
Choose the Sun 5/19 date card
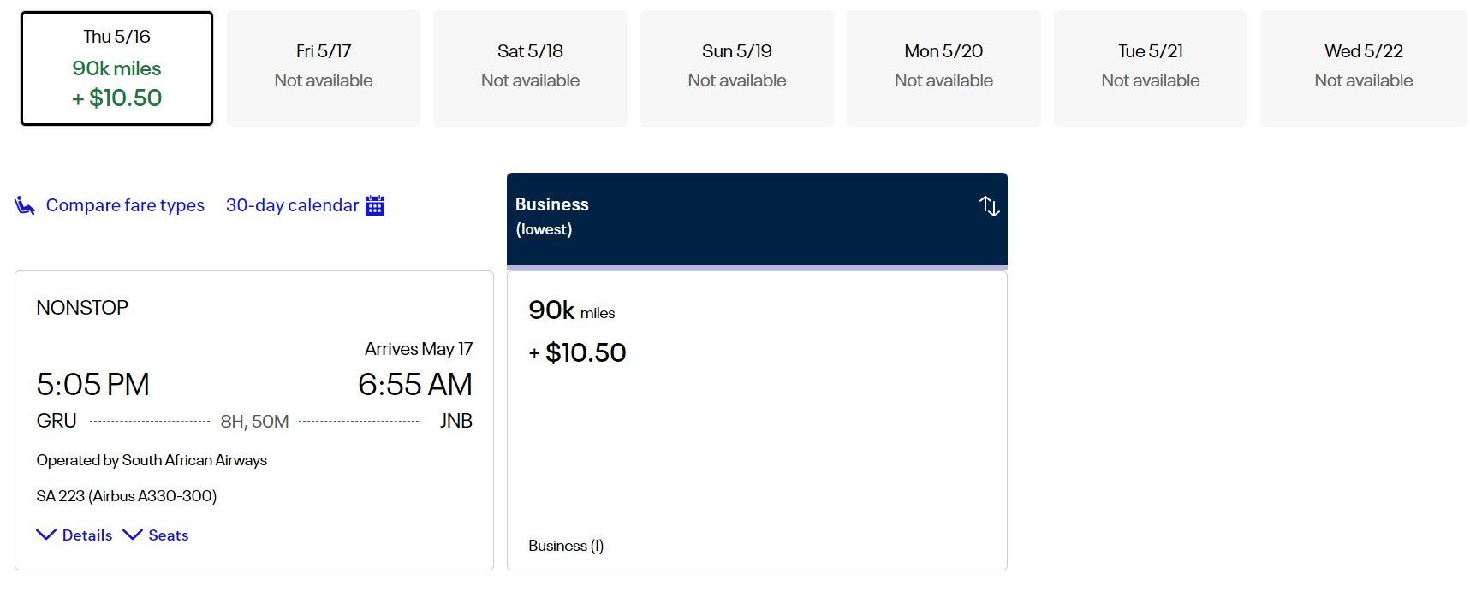pos(737,68)
